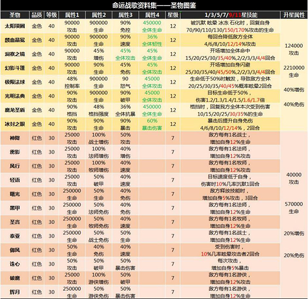Click the title 命运战歌资料集——圣物图鉴
The height and width of the screenshot is (299, 308).
click(x=153, y=5)
